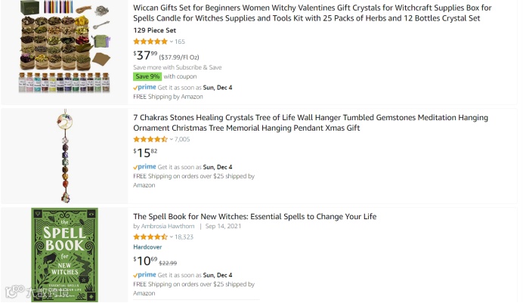Click the star rating of the 7 Chakras Stones
The height and width of the screenshot is (303, 523).
(150, 140)
